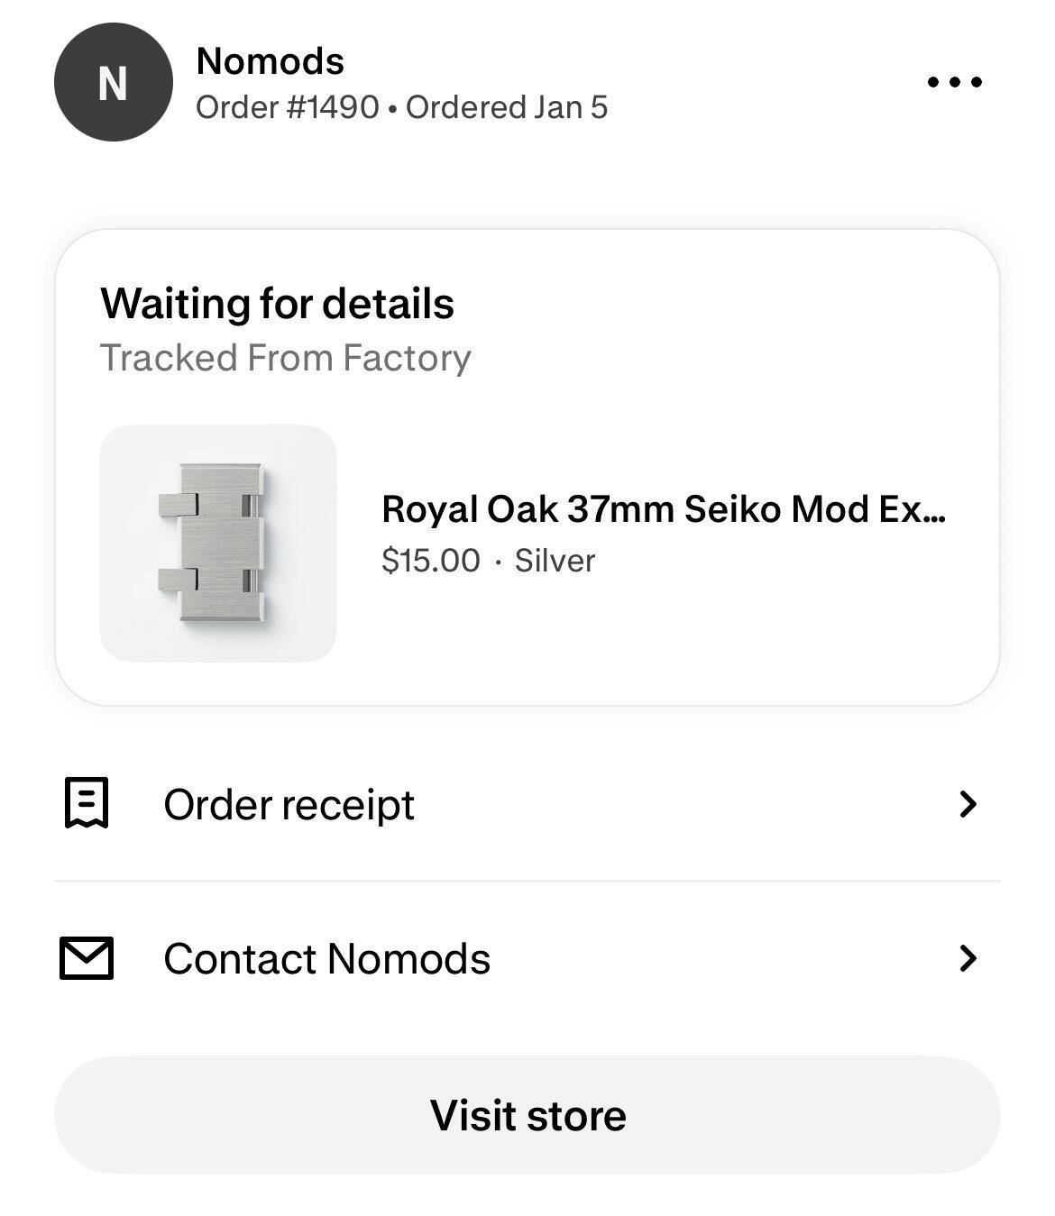
Task: Click the Royal Oak 37mm Seiko Mod title
Action: point(663,509)
